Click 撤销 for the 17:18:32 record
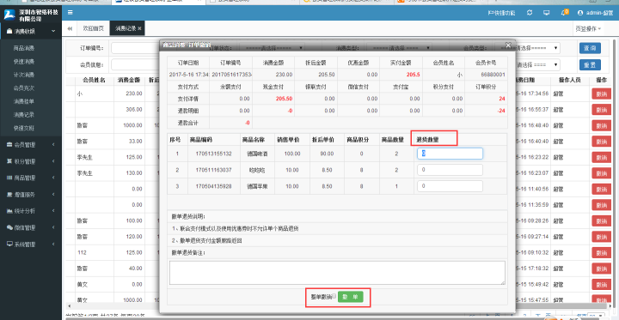This screenshot has height=320, width=619. pos(601,269)
